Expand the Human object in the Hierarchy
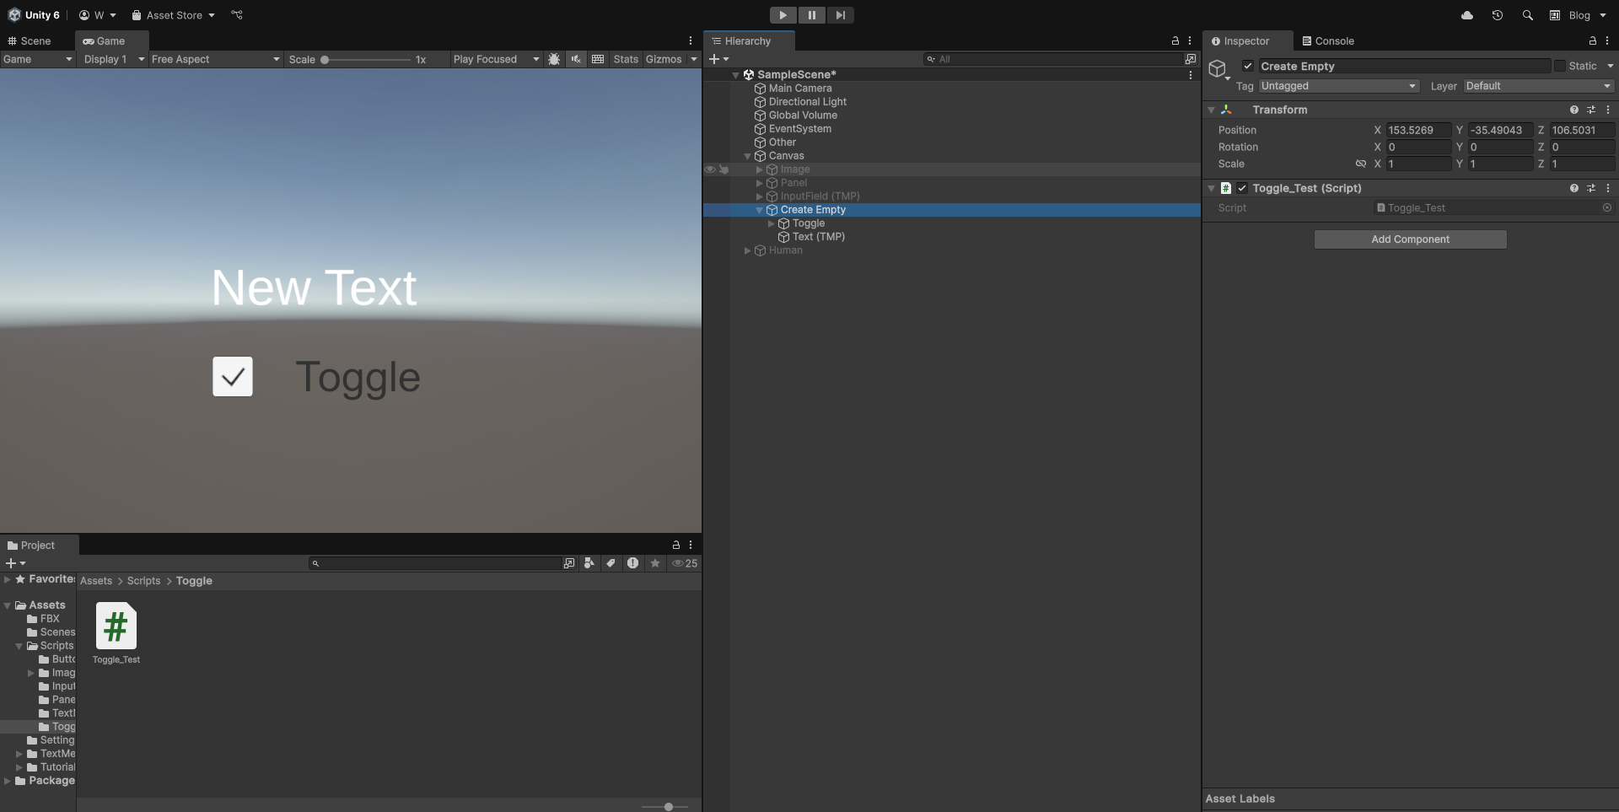Image resolution: width=1619 pixels, height=812 pixels. pos(747,250)
